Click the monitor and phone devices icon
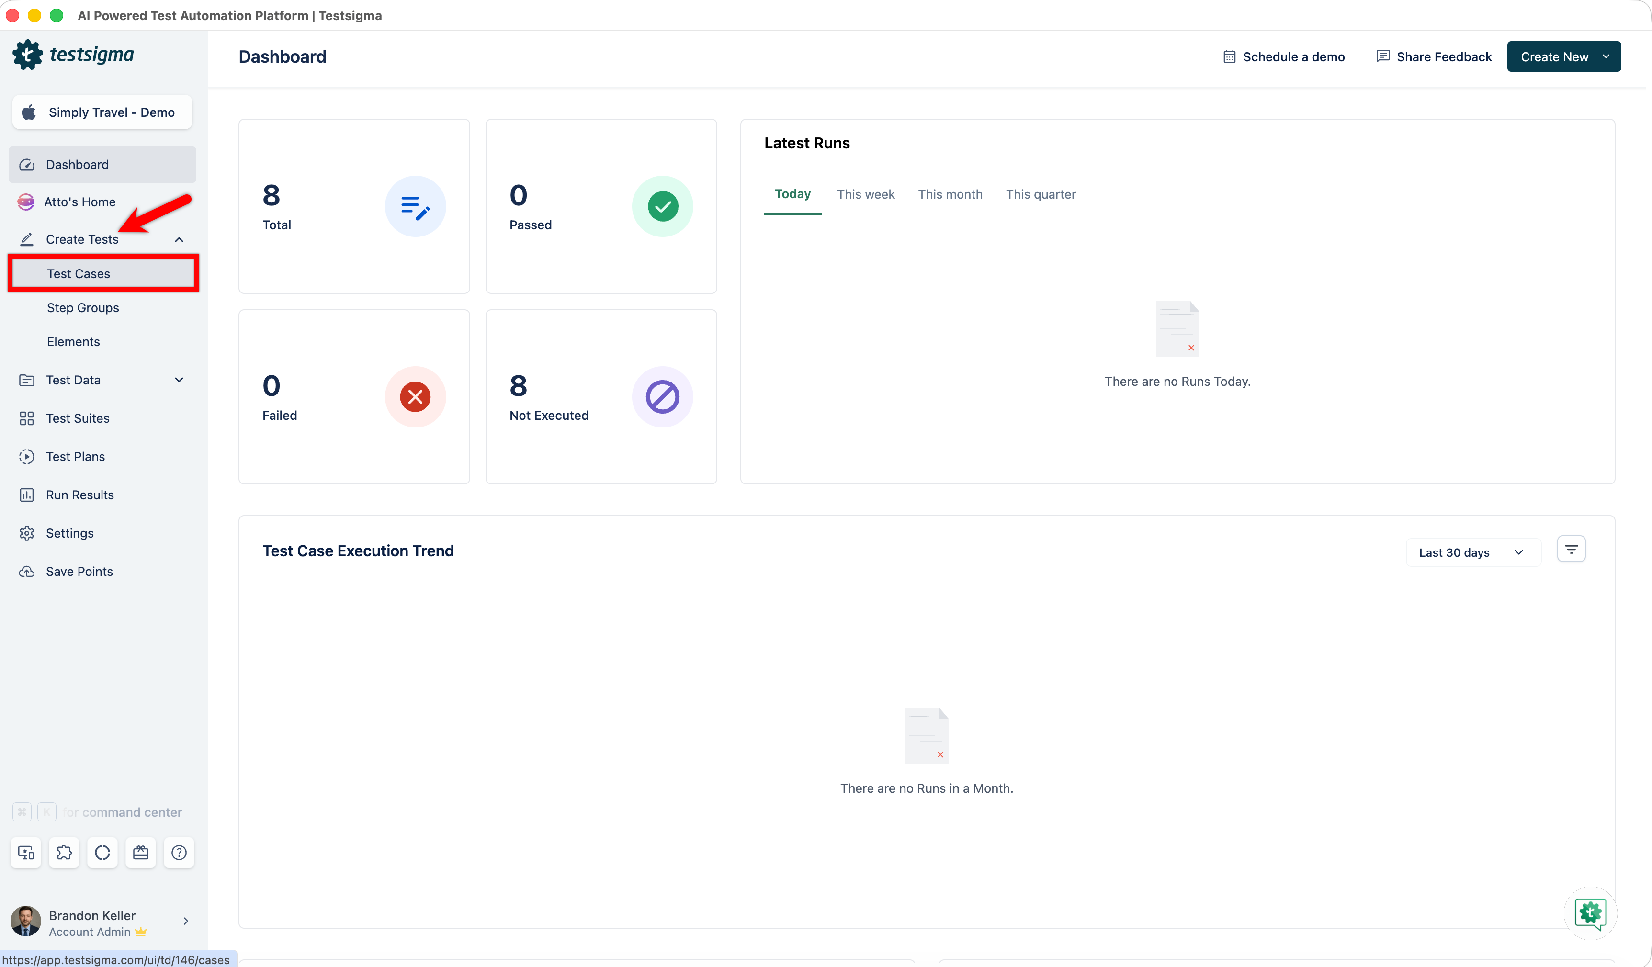 tap(26, 852)
